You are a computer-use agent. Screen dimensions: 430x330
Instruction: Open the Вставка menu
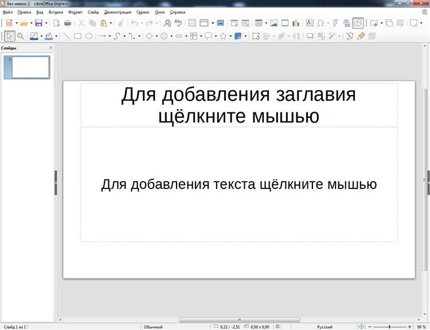[56, 11]
